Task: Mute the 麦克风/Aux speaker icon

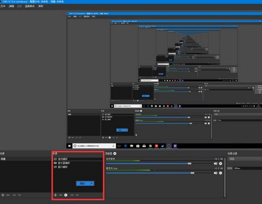Action: (x=215, y=173)
